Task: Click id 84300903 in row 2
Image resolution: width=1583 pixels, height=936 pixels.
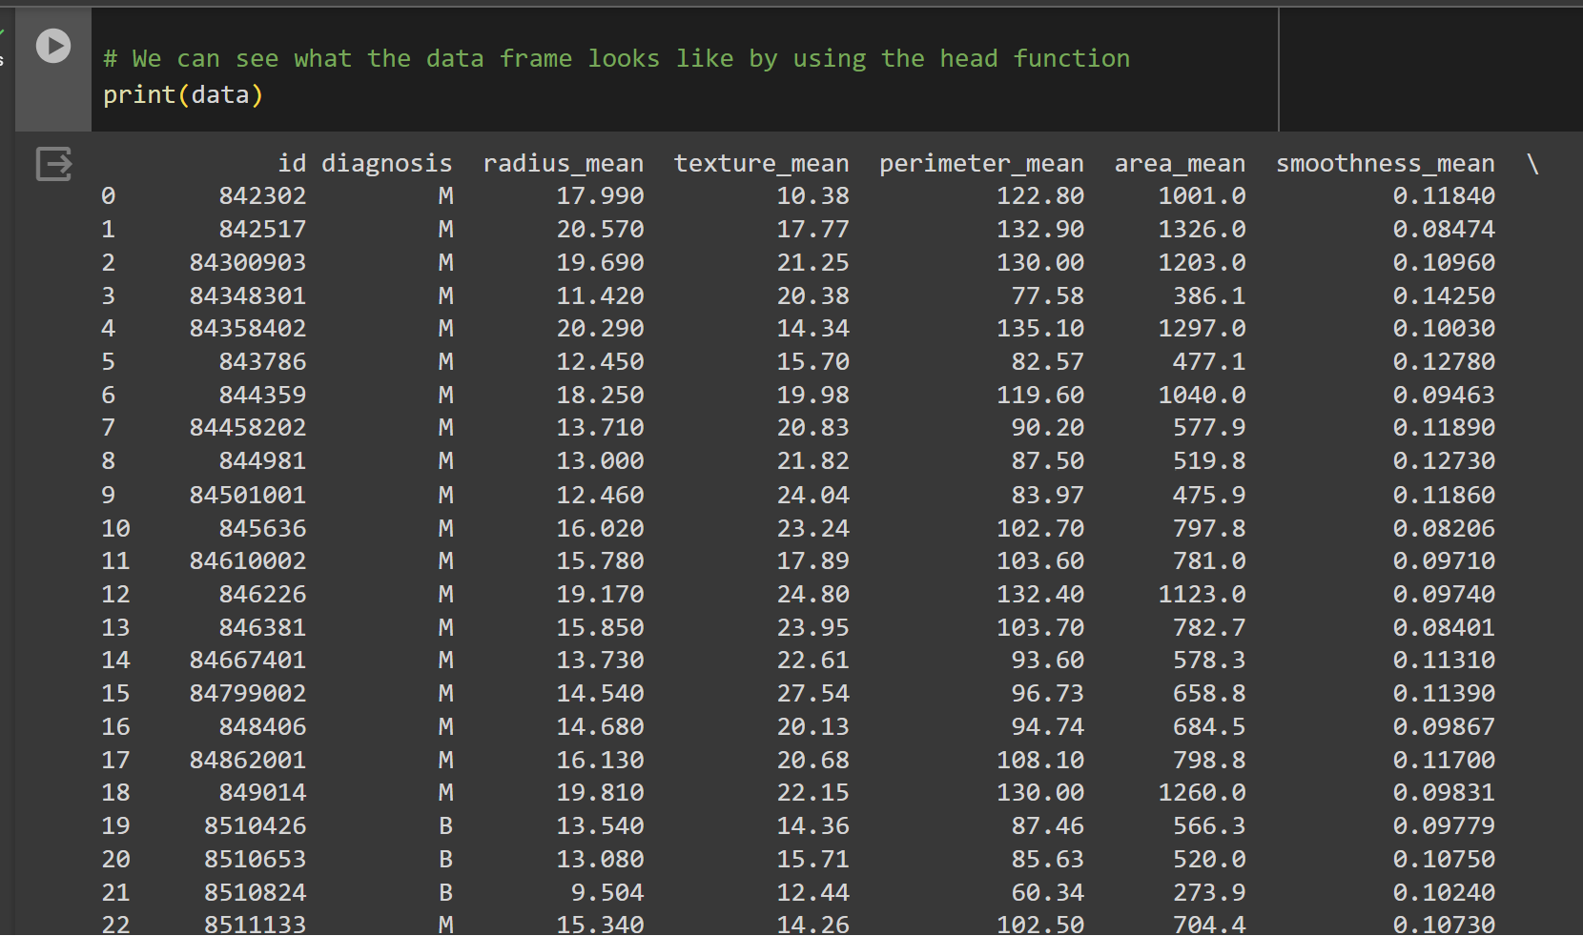Action: tap(248, 263)
